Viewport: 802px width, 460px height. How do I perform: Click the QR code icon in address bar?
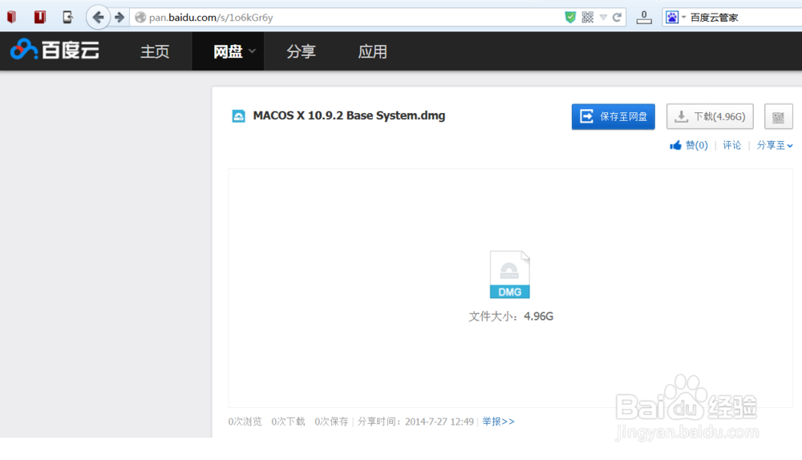(588, 18)
